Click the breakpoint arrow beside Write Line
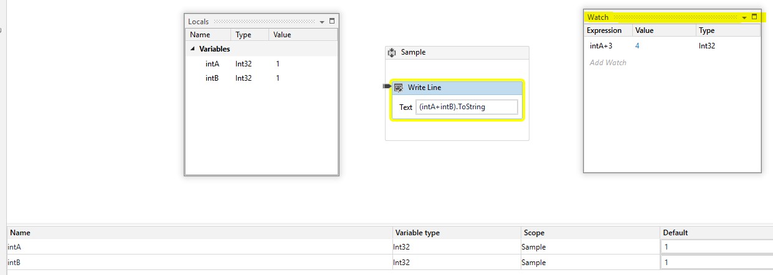The width and height of the screenshot is (773, 275). (x=387, y=87)
